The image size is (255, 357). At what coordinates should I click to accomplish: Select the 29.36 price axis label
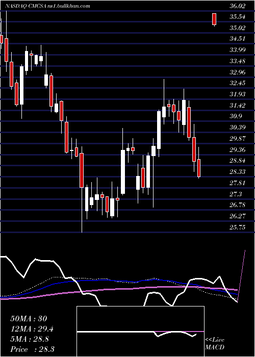coord(238,150)
